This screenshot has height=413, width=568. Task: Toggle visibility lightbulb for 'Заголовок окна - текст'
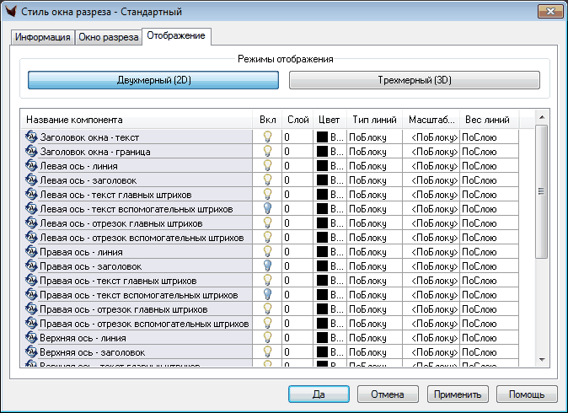click(x=268, y=137)
